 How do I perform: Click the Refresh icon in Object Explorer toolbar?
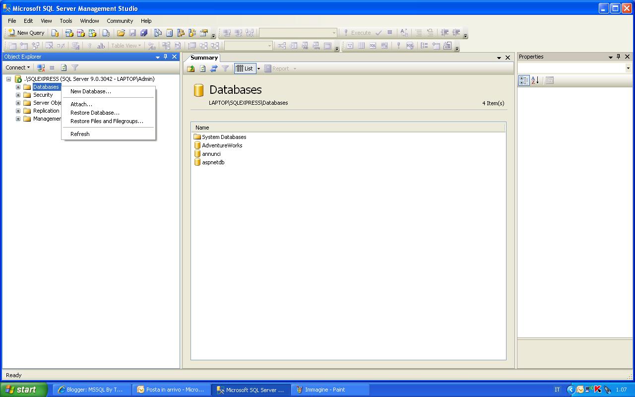pos(63,67)
